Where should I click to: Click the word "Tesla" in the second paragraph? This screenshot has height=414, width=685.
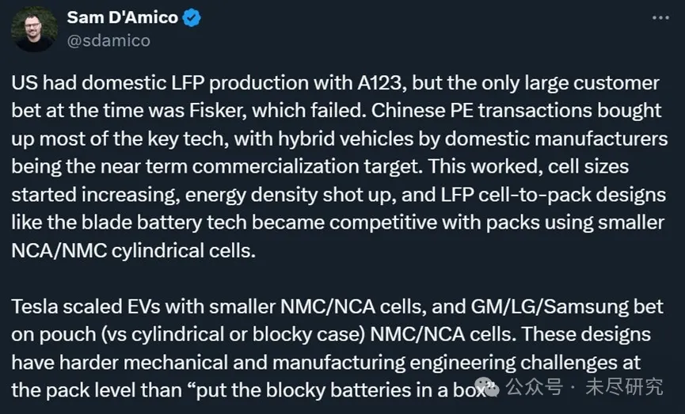click(x=36, y=305)
